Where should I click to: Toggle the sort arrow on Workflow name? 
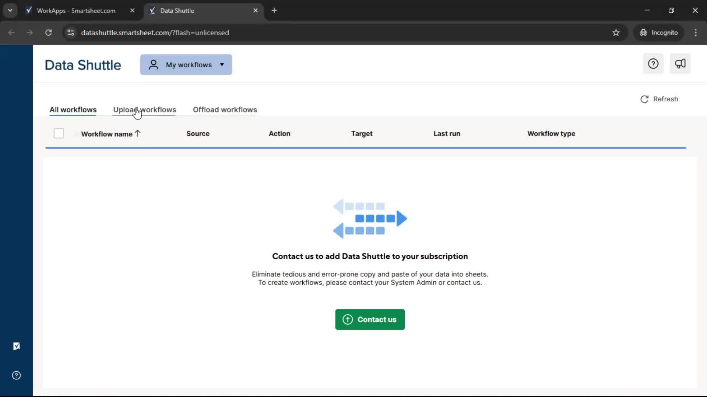point(137,133)
